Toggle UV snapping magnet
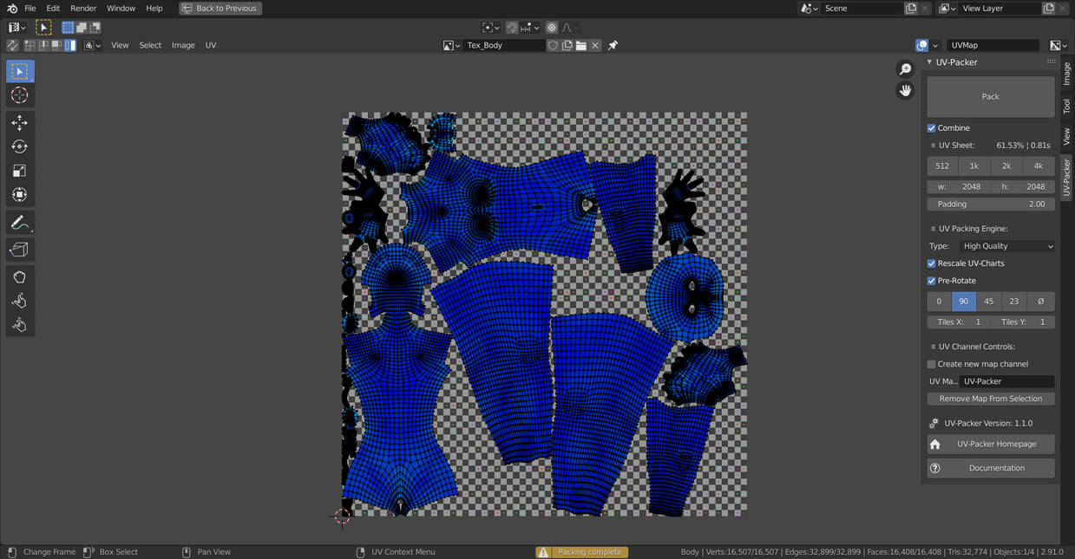 click(512, 28)
